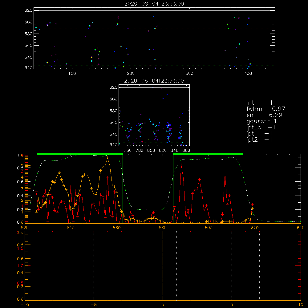Click the timestamp title above the wide top scatter plot
The image size is (308, 308).
click(x=154, y=4)
